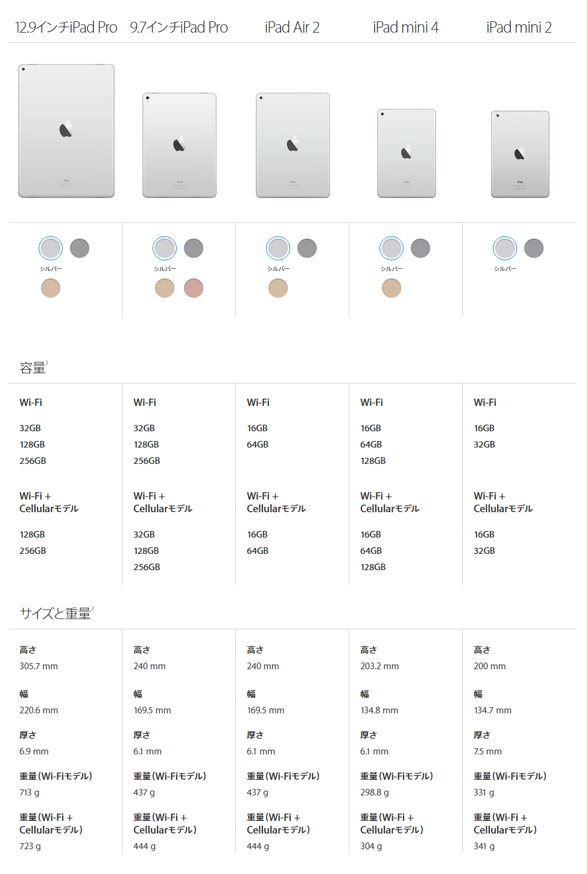Image resolution: width=587 pixels, height=874 pixels.
Task: Open the iPad mini 4 title link
Action: [405, 27]
